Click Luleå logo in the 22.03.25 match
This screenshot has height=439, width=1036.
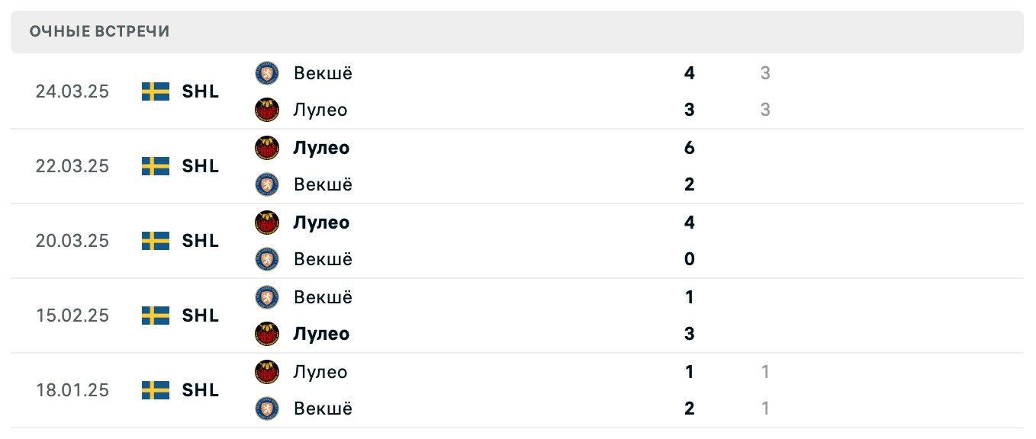(x=267, y=148)
